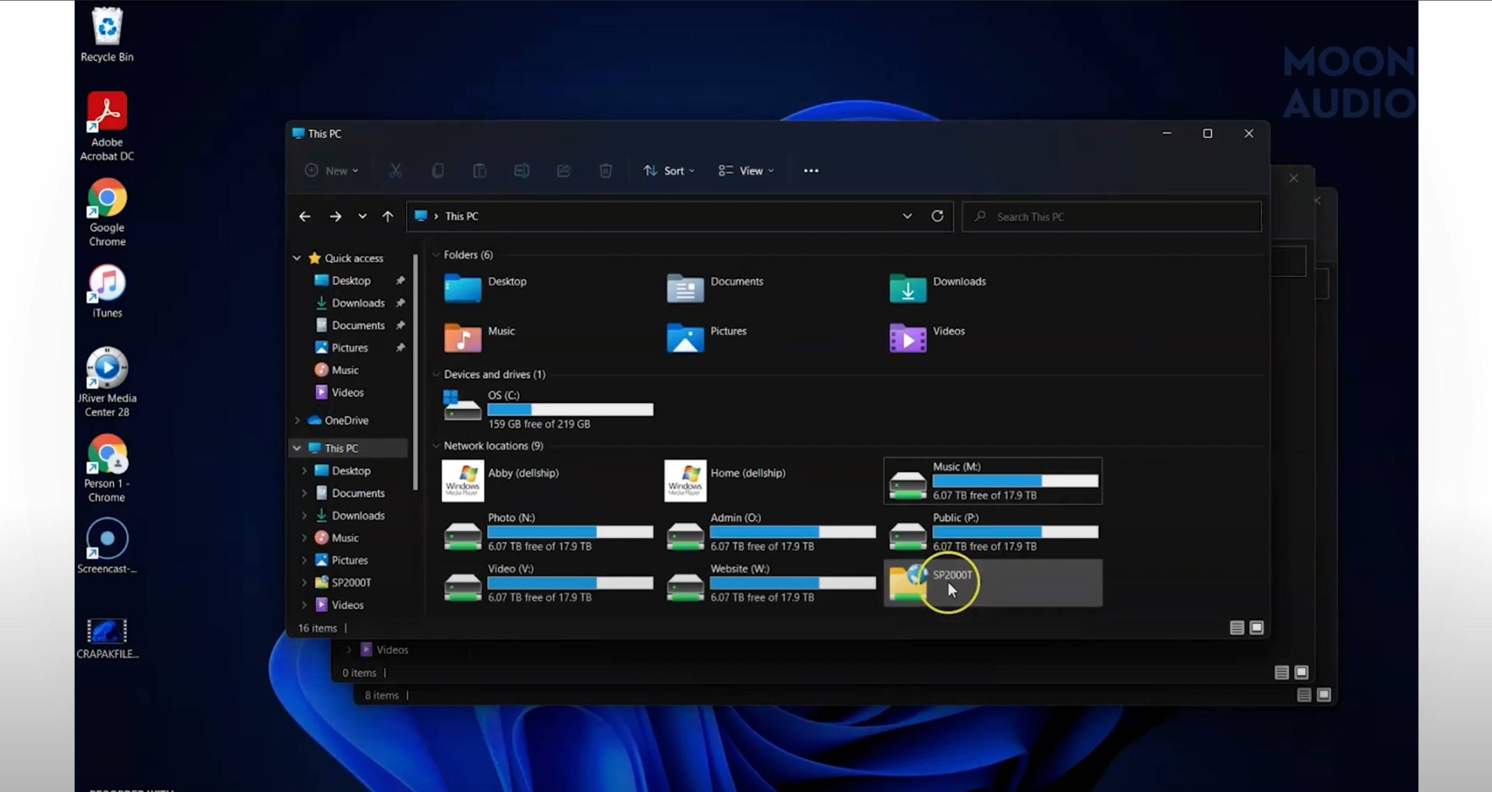Screen dimensions: 1492x792
Task: Open the View dropdown menu
Action: [x=746, y=171]
